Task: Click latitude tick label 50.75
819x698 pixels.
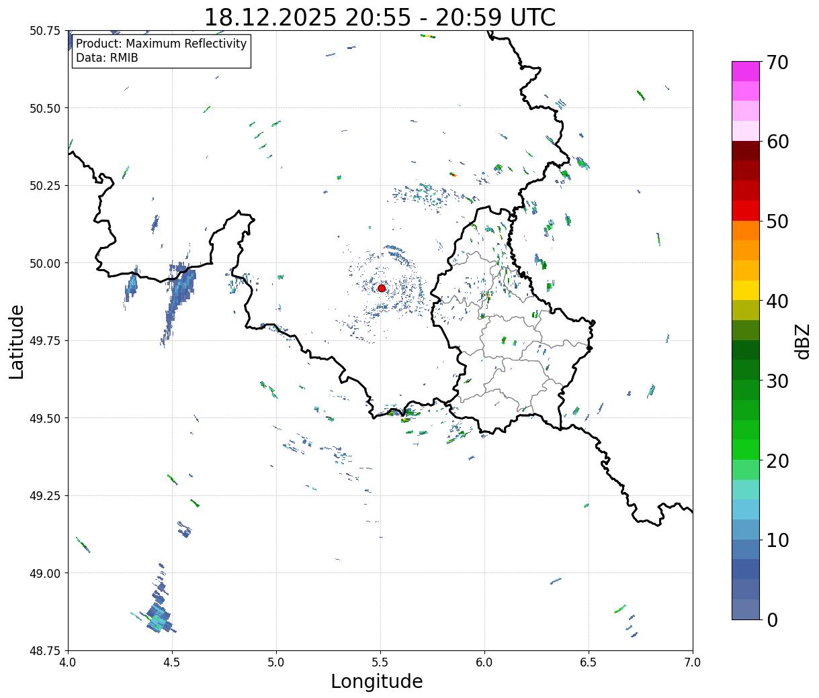Action: click(x=46, y=31)
